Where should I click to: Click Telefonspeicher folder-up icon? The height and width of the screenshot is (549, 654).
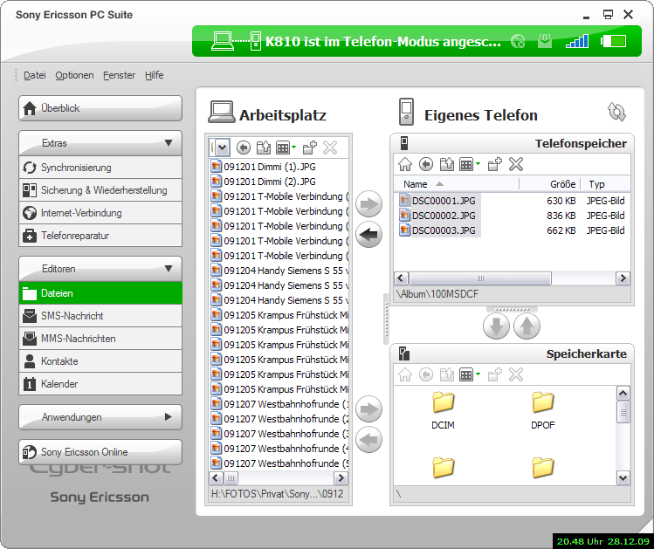click(x=447, y=164)
